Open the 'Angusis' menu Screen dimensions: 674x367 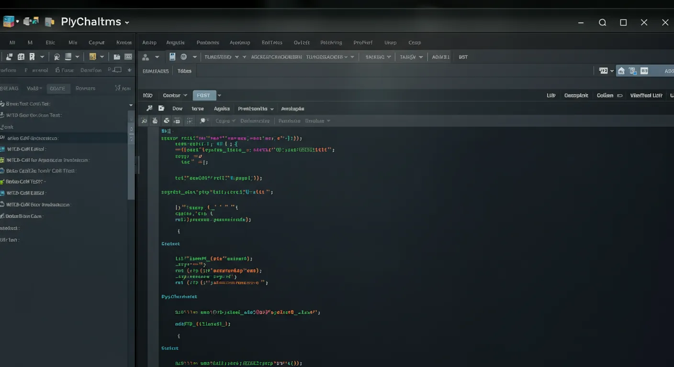pos(175,43)
